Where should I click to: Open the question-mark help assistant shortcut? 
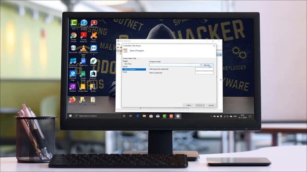(84, 24)
